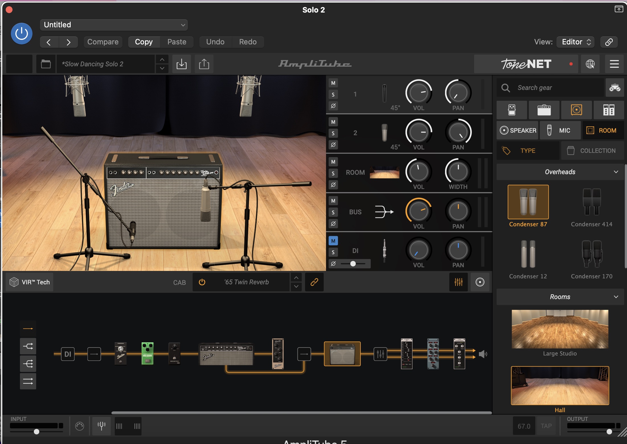Mute mic channel 2
This screenshot has width=627, height=444.
click(333, 122)
